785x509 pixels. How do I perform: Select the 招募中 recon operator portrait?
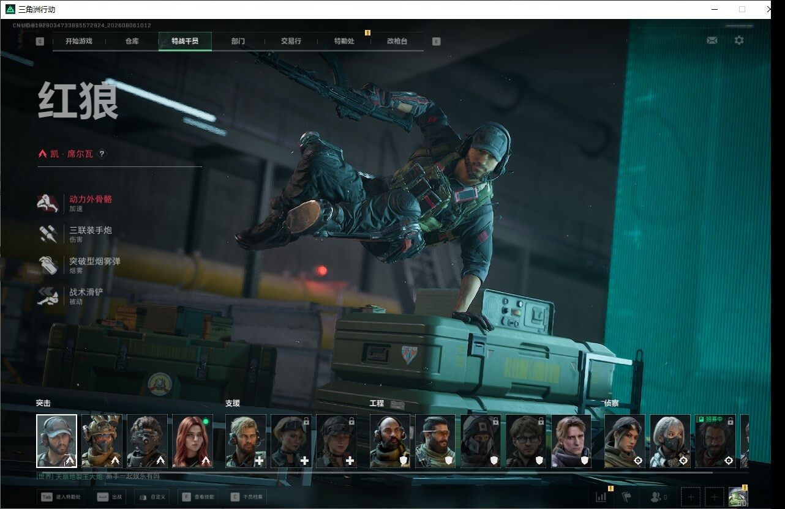point(715,441)
